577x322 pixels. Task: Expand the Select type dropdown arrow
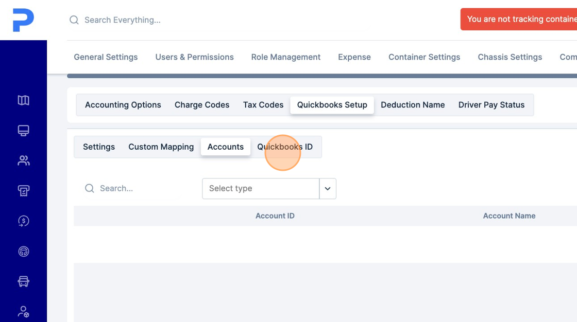pos(328,189)
